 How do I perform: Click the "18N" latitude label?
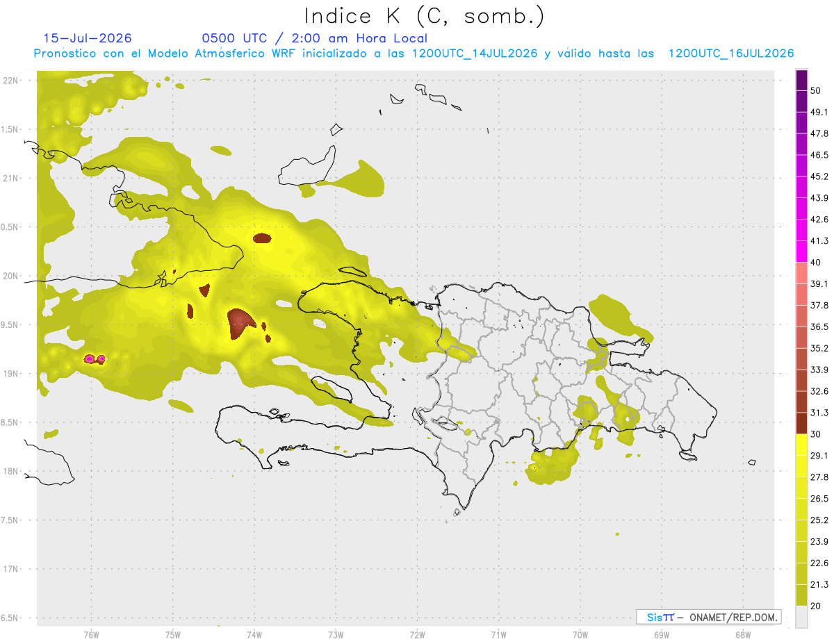[x=12, y=471]
